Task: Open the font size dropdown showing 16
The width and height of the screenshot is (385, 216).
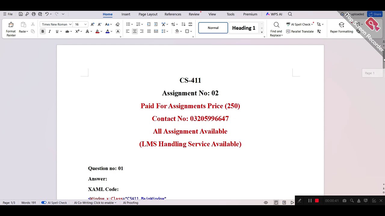Action: (x=85, y=24)
